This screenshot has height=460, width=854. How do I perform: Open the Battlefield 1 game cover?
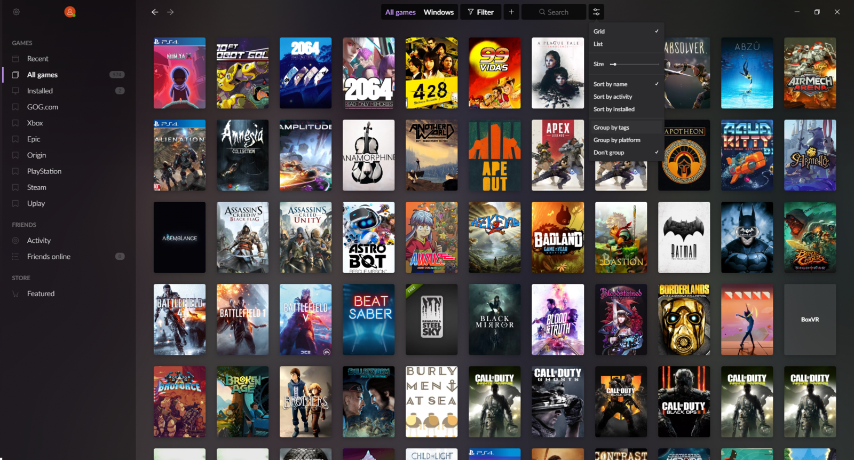242,320
